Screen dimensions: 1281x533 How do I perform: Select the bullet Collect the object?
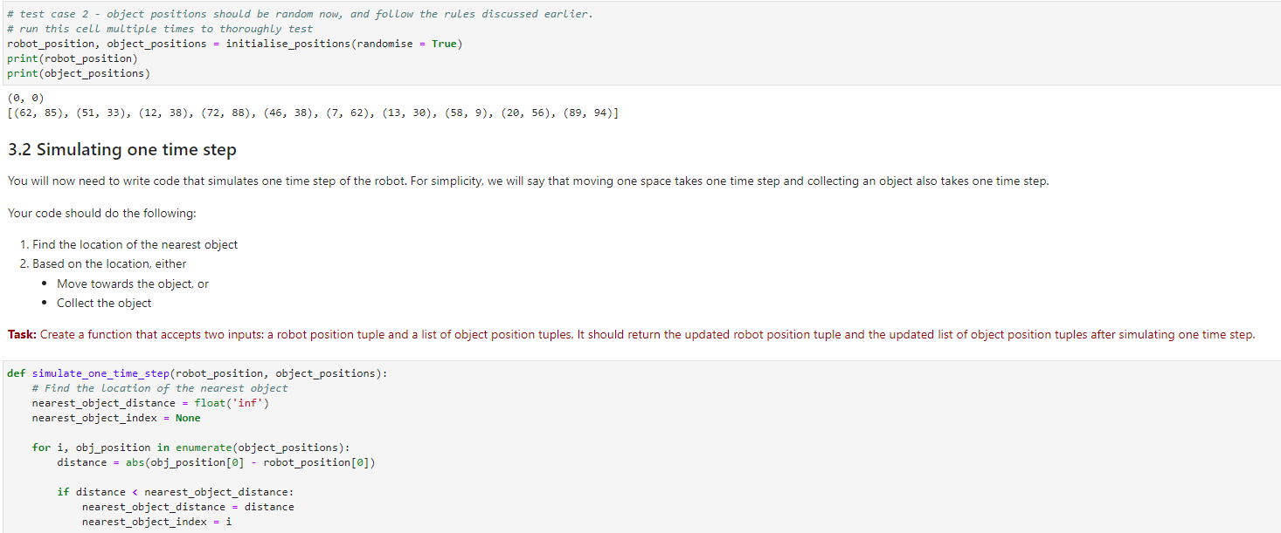point(104,303)
